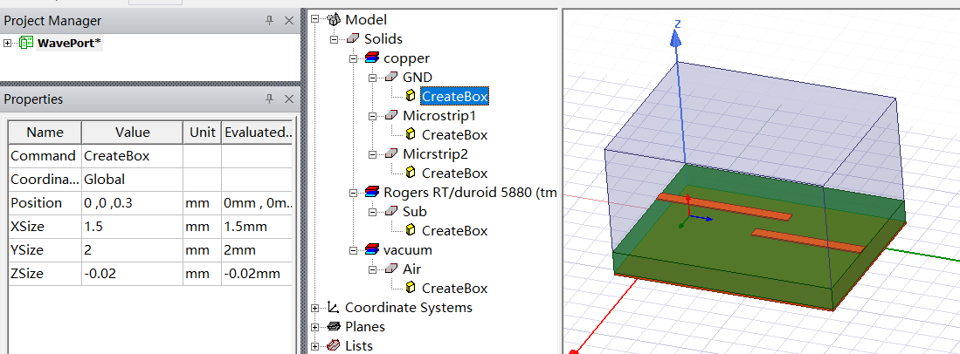Expand the WavePort project node

click(7, 43)
